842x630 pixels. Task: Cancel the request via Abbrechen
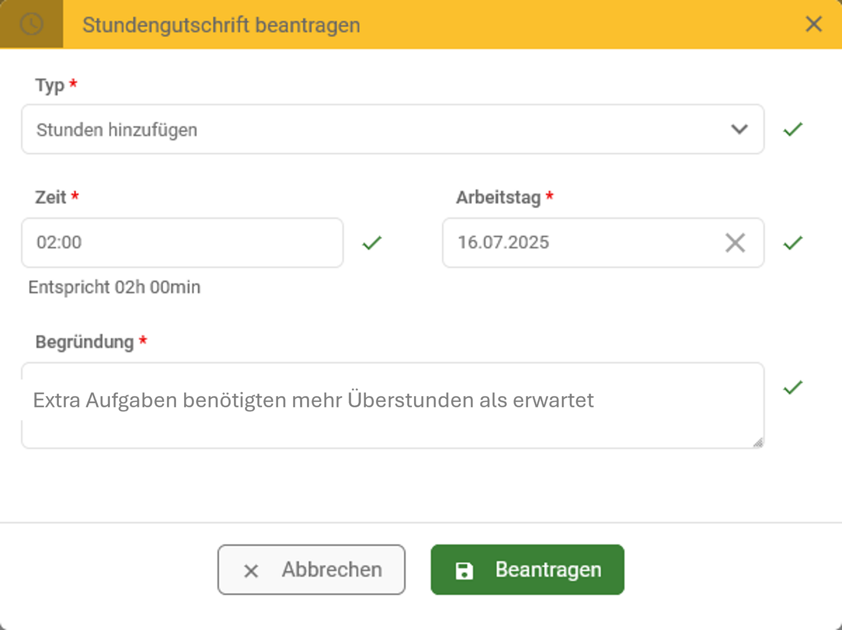[311, 570]
